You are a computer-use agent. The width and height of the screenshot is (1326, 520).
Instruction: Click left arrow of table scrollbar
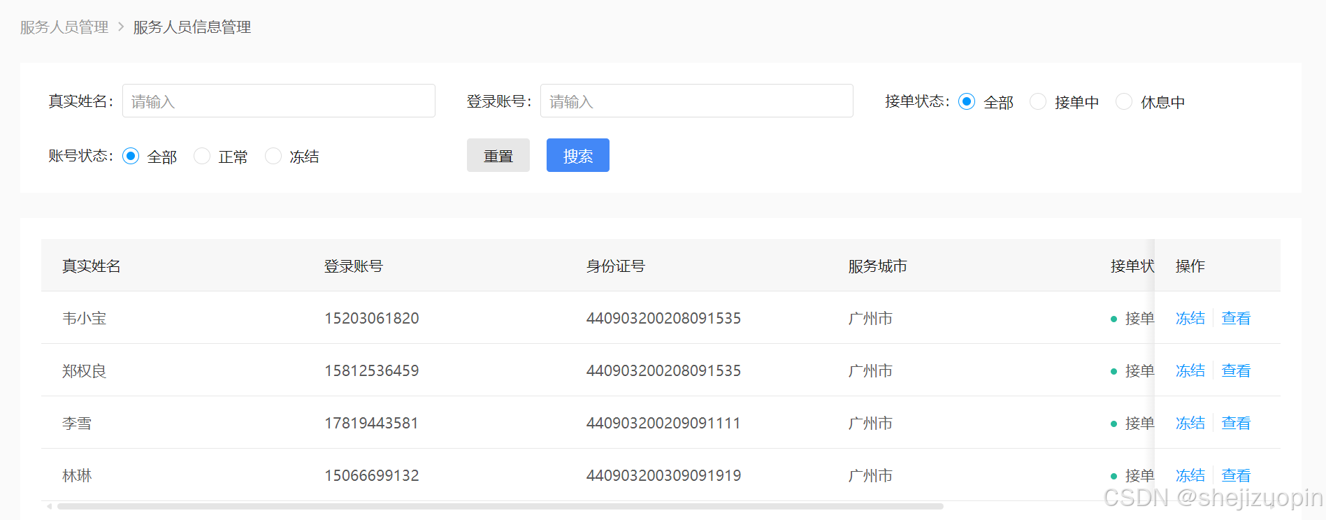coord(49,506)
